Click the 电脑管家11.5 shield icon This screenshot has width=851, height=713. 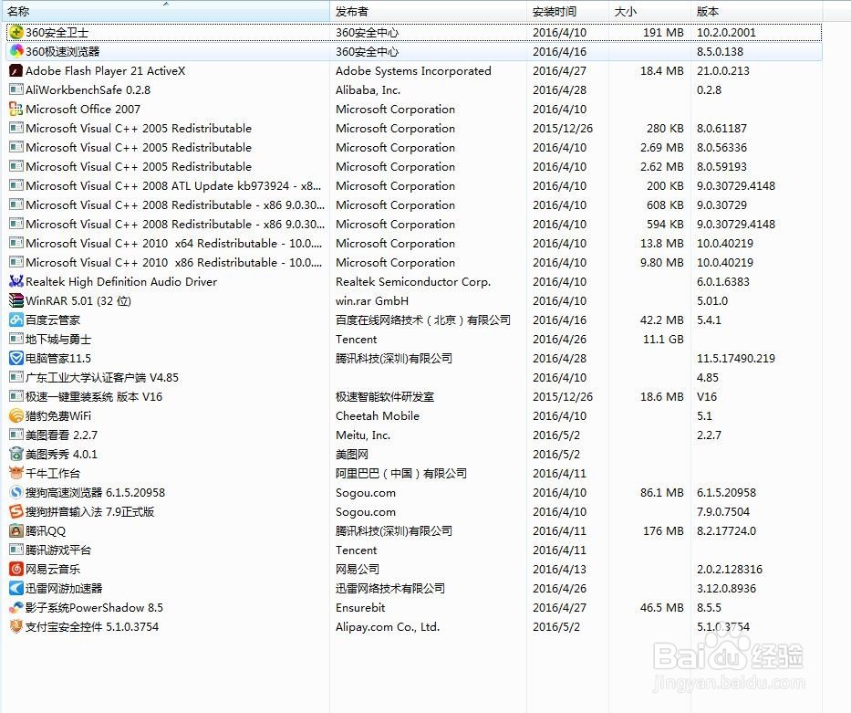click(16, 358)
